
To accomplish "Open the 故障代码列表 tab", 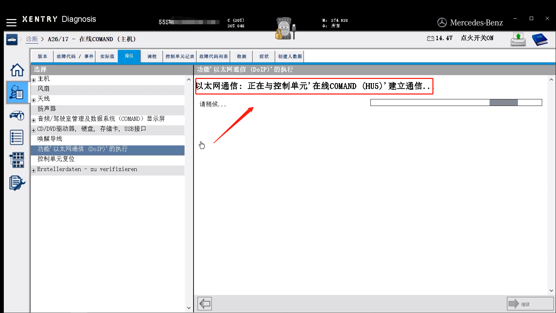I will tap(214, 56).
